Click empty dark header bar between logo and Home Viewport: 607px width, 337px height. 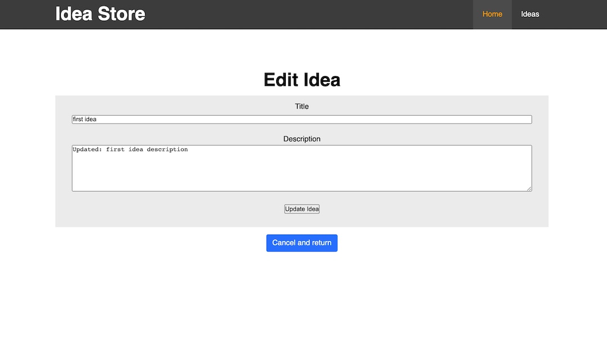(x=309, y=14)
